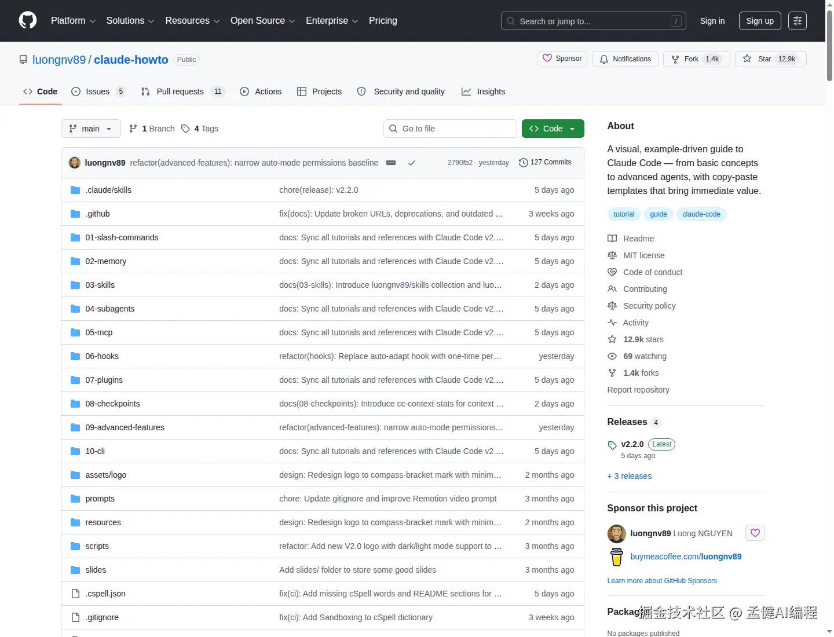Open the '+ 3 releases' link
The image size is (834, 637).
[x=629, y=476]
